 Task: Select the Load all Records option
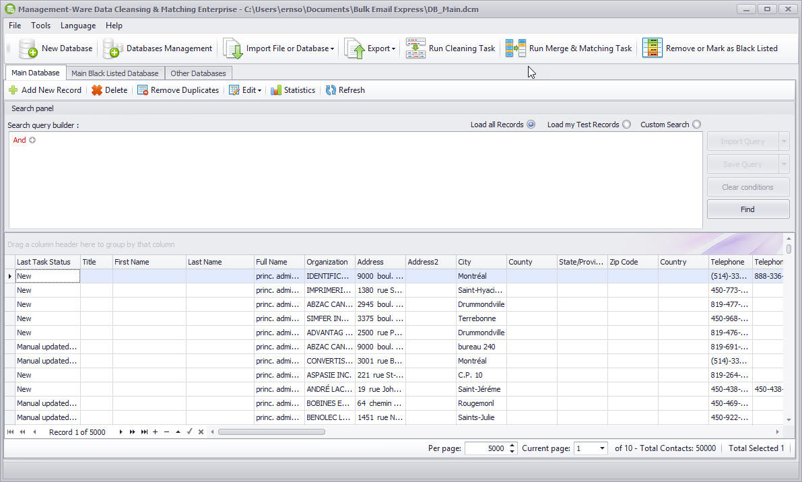pyautogui.click(x=531, y=125)
